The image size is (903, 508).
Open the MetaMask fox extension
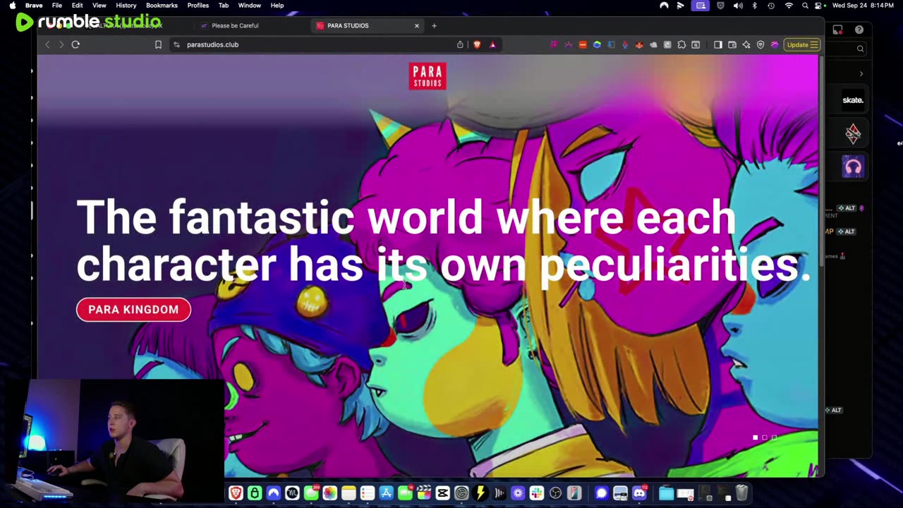coord(639,44)
